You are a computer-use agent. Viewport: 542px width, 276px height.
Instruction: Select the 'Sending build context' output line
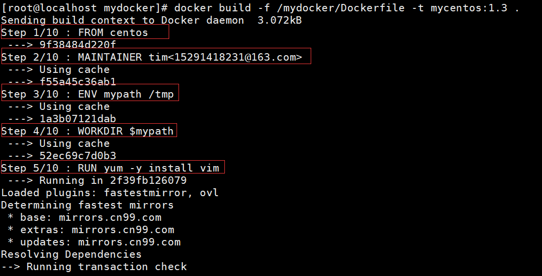[122, 20]
